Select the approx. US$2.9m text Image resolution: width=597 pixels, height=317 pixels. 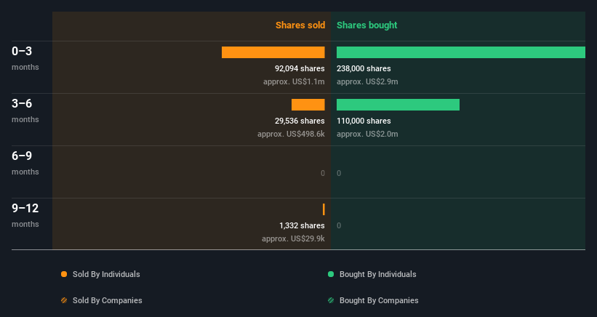[x=367, y=81]
